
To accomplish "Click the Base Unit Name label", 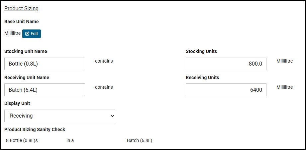I will pos(22,22).
